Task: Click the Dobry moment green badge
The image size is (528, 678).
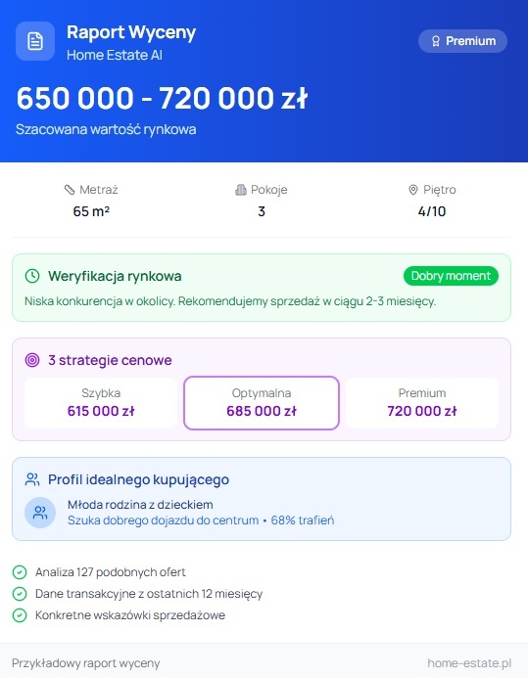Action: [451, 276]
